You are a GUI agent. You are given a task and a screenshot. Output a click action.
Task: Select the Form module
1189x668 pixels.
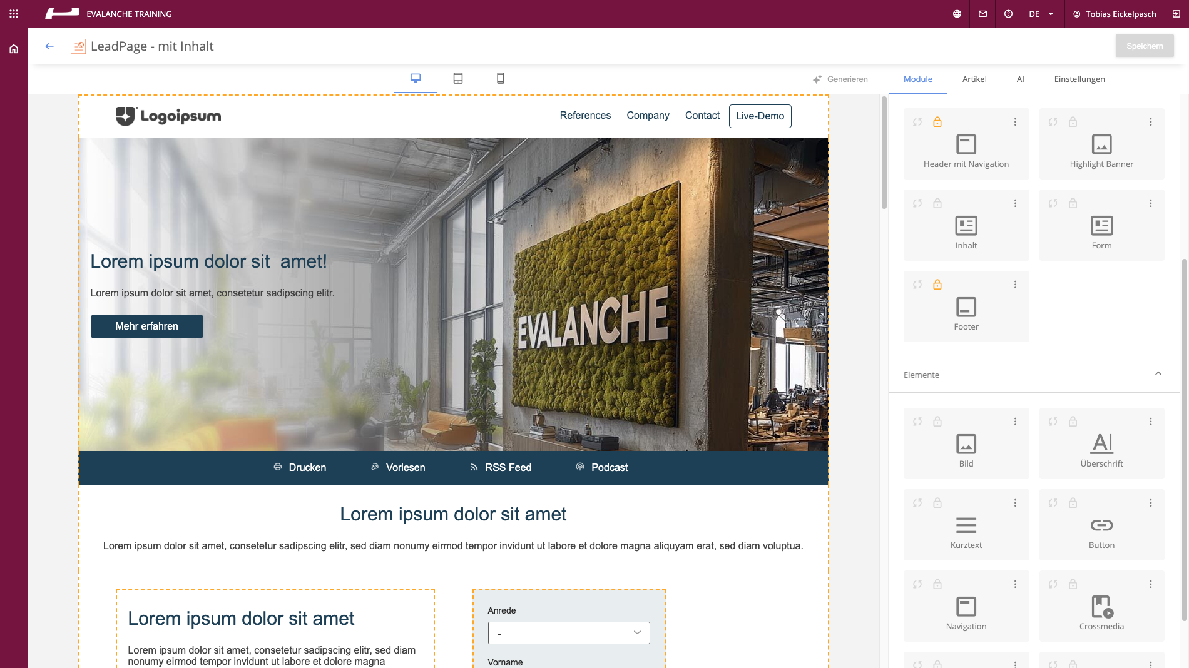click(x=1101, y=225)
